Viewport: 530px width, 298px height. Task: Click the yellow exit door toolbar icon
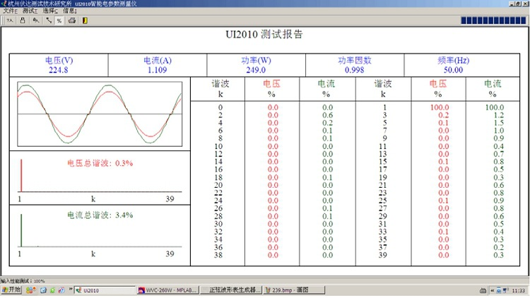point(85,20)
